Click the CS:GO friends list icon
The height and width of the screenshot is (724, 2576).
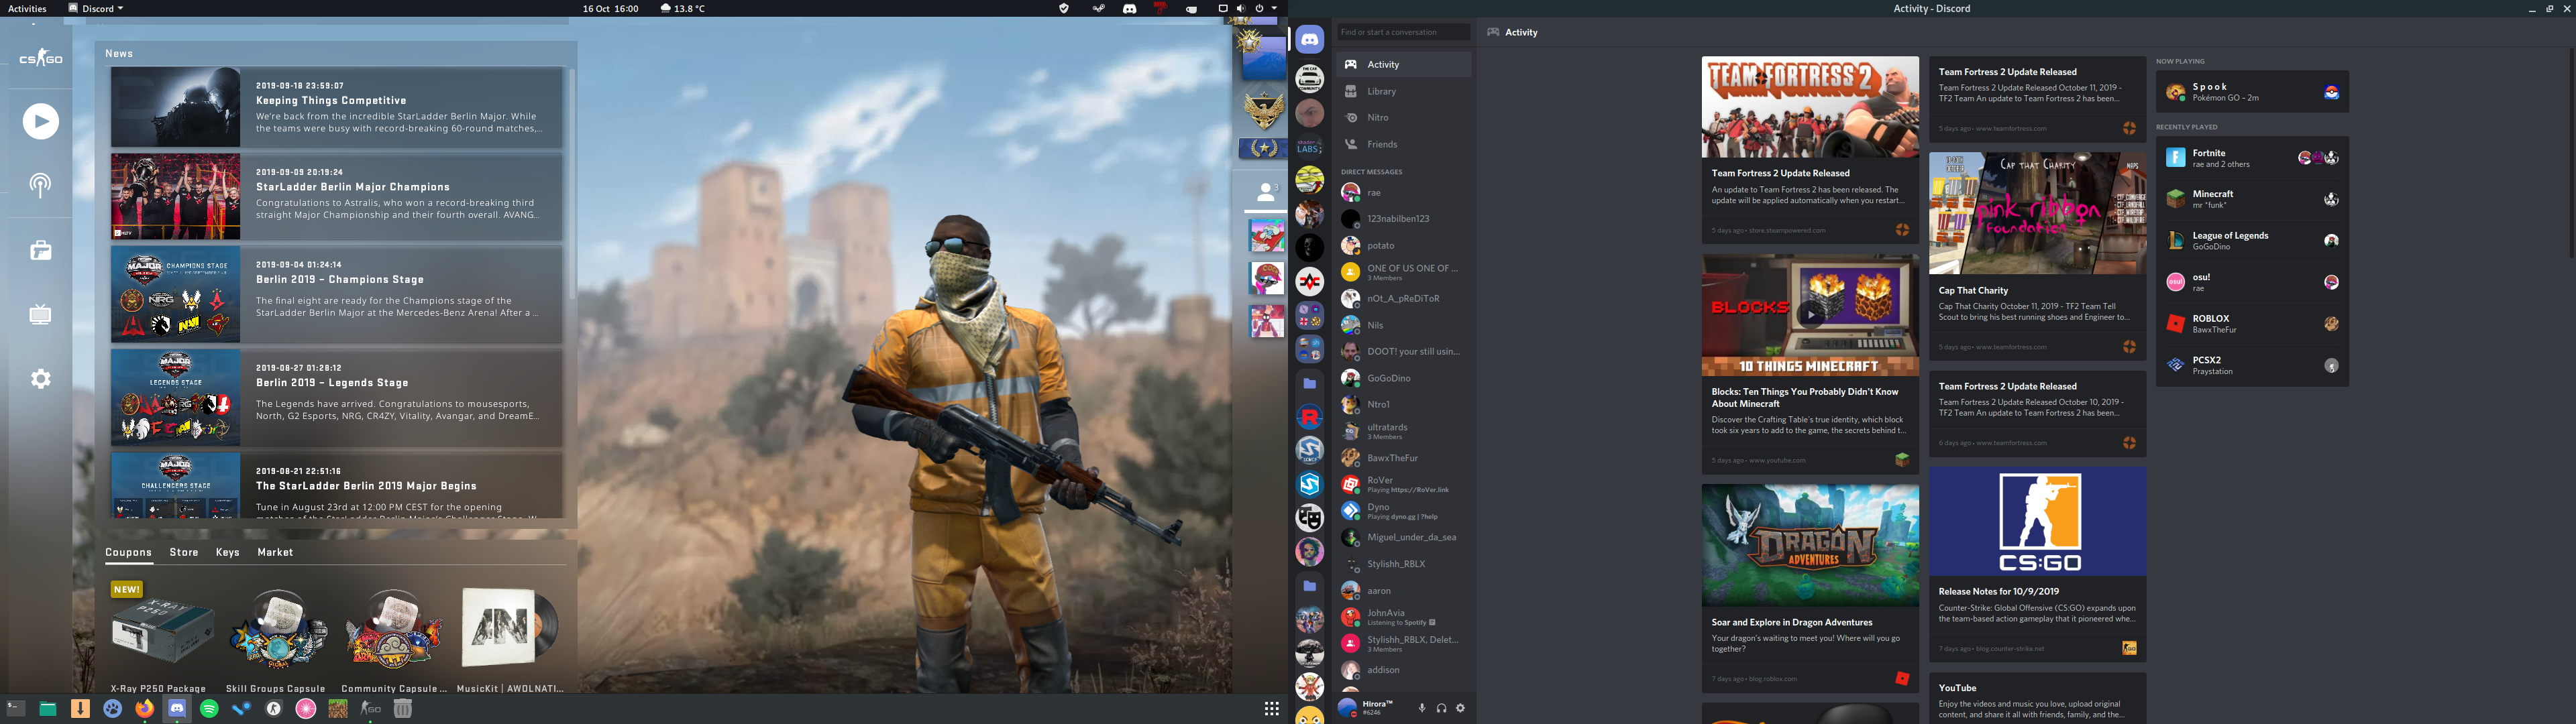tap(1266, 192)
